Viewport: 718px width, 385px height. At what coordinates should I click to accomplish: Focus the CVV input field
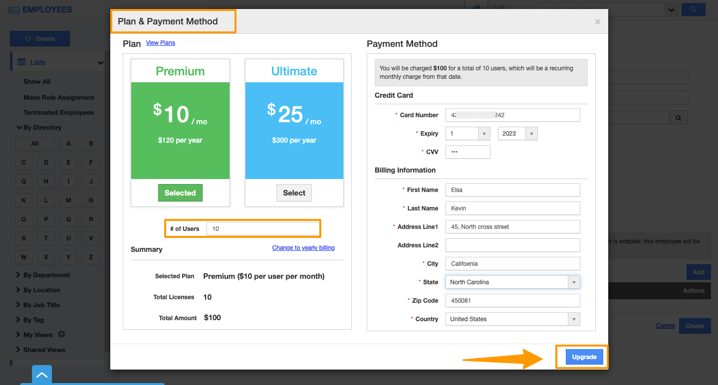point(468,152)
